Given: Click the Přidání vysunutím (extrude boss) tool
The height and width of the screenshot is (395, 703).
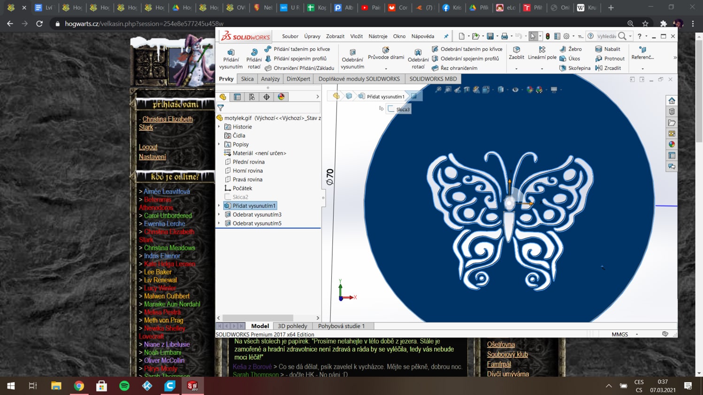Looking at the screenshot, I should (x=231, y=59).
